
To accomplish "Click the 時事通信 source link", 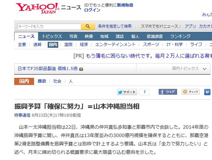I will point(22,115).
